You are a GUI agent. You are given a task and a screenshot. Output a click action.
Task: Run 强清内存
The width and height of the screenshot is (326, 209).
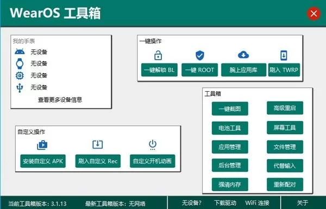click(x=230, y=184)
